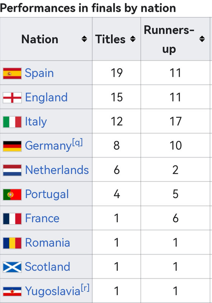Follow the Germany link

(48, 146)
